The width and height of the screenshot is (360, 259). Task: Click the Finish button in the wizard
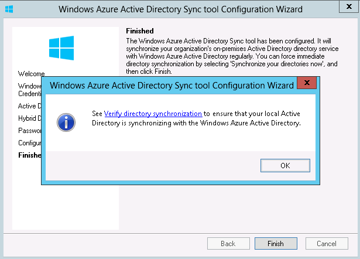click(276, 243)
